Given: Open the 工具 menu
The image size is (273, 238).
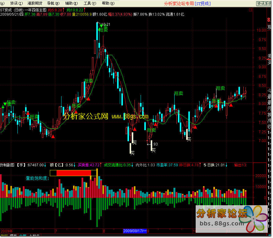Looking at the screenshot, I should (89, 3).
